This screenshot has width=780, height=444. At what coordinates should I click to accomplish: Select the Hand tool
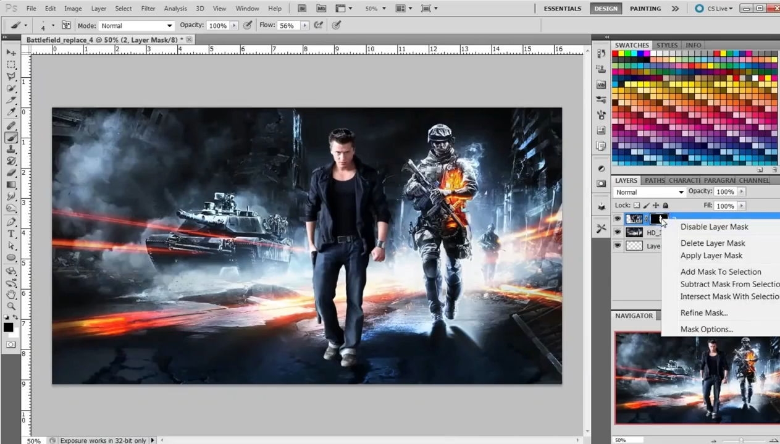(11, 295)
